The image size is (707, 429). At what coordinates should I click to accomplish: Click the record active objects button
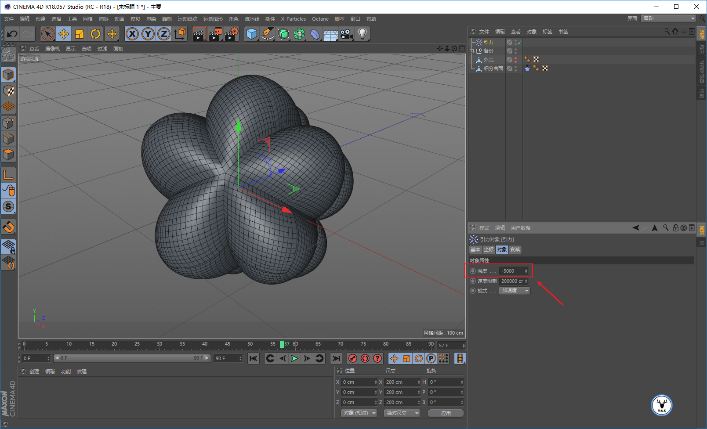coord(352,358)
